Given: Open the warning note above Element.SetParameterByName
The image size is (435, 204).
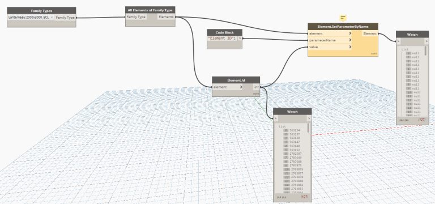Looking at the screenshot, I should point(343,18).
